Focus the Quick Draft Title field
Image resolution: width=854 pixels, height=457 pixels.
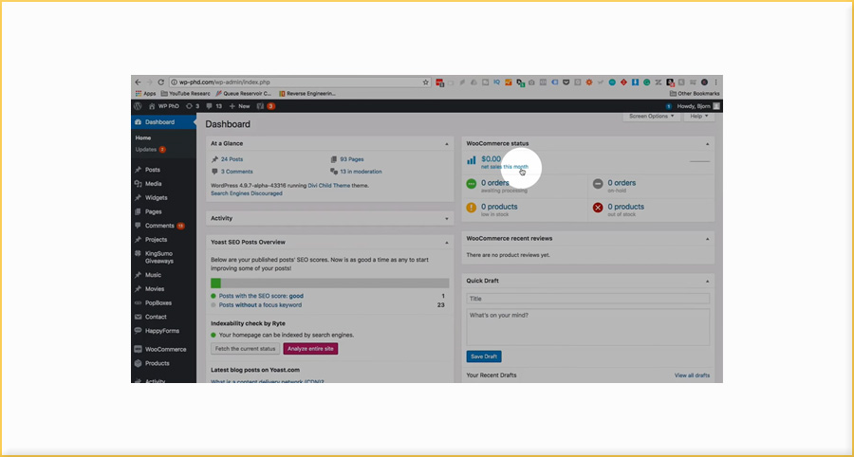coord(588,299)
